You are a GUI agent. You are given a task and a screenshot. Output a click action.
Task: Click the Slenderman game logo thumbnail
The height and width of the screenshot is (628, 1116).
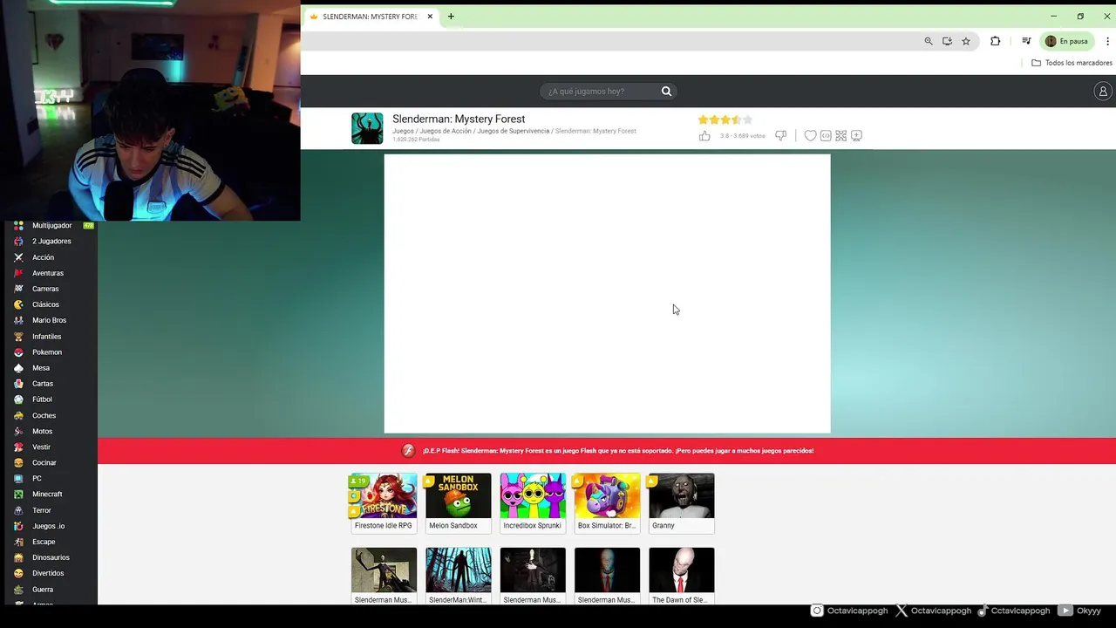click(367, 128)
